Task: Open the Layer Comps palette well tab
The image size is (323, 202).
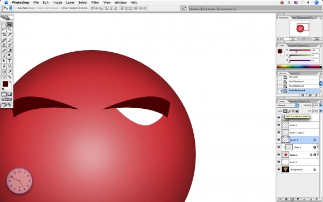Action: point(226,9)
